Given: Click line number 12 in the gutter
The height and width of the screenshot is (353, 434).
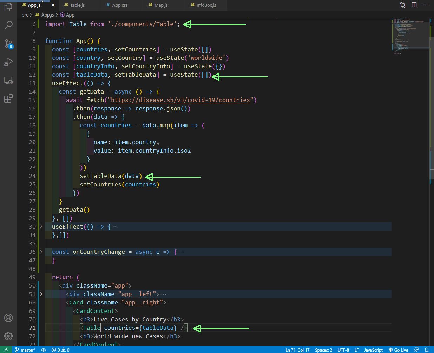Looking at the screenshot, I should tap(32, 75).
